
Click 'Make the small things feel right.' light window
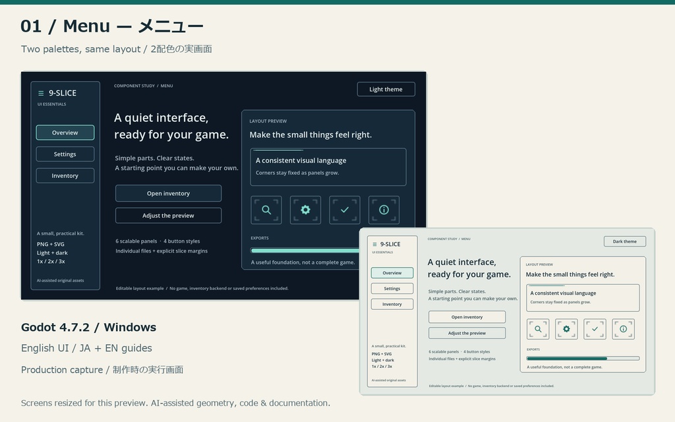pyautogui.click(x=570, y=274)
